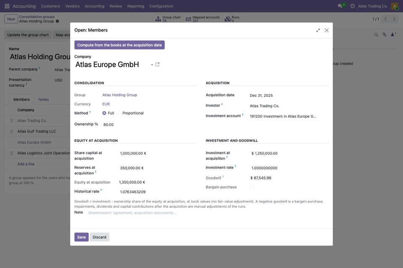Show the Historical rate help tooltip icon
Viewport: 403px width, 268px height.
click(101, 190)
